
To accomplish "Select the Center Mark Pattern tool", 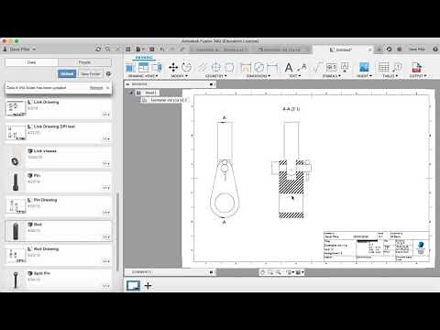I will point(229,67).
